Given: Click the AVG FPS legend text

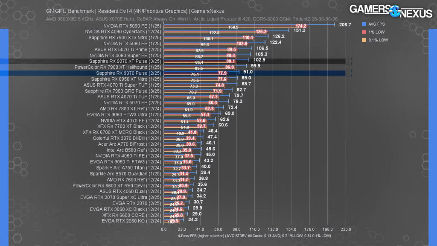Looking at the screenshot, I should [x=376, y=24].
